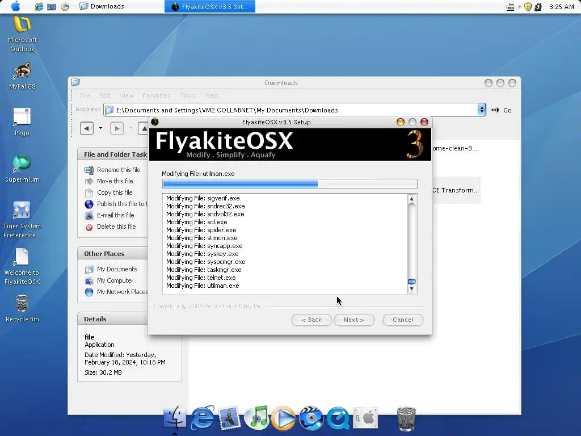This screenshot has width=581, height=436.
Task: Open Microsoft Outlook desktop icon
Action: (x=22, y=34)
